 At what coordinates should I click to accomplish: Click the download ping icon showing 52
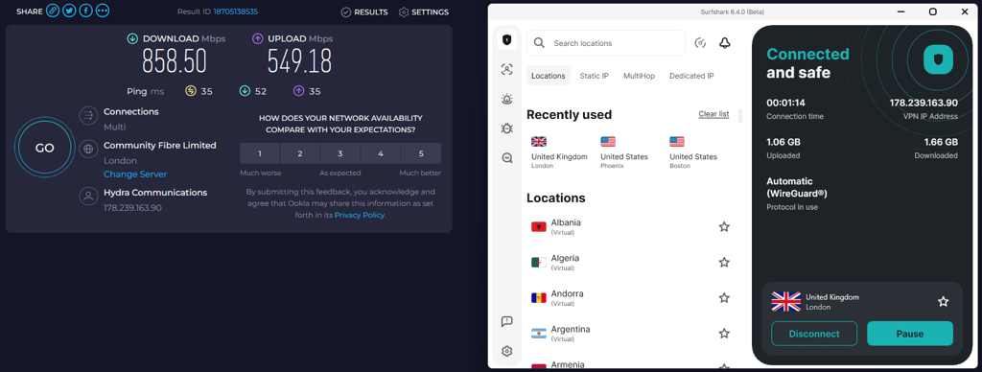[245, 91]
